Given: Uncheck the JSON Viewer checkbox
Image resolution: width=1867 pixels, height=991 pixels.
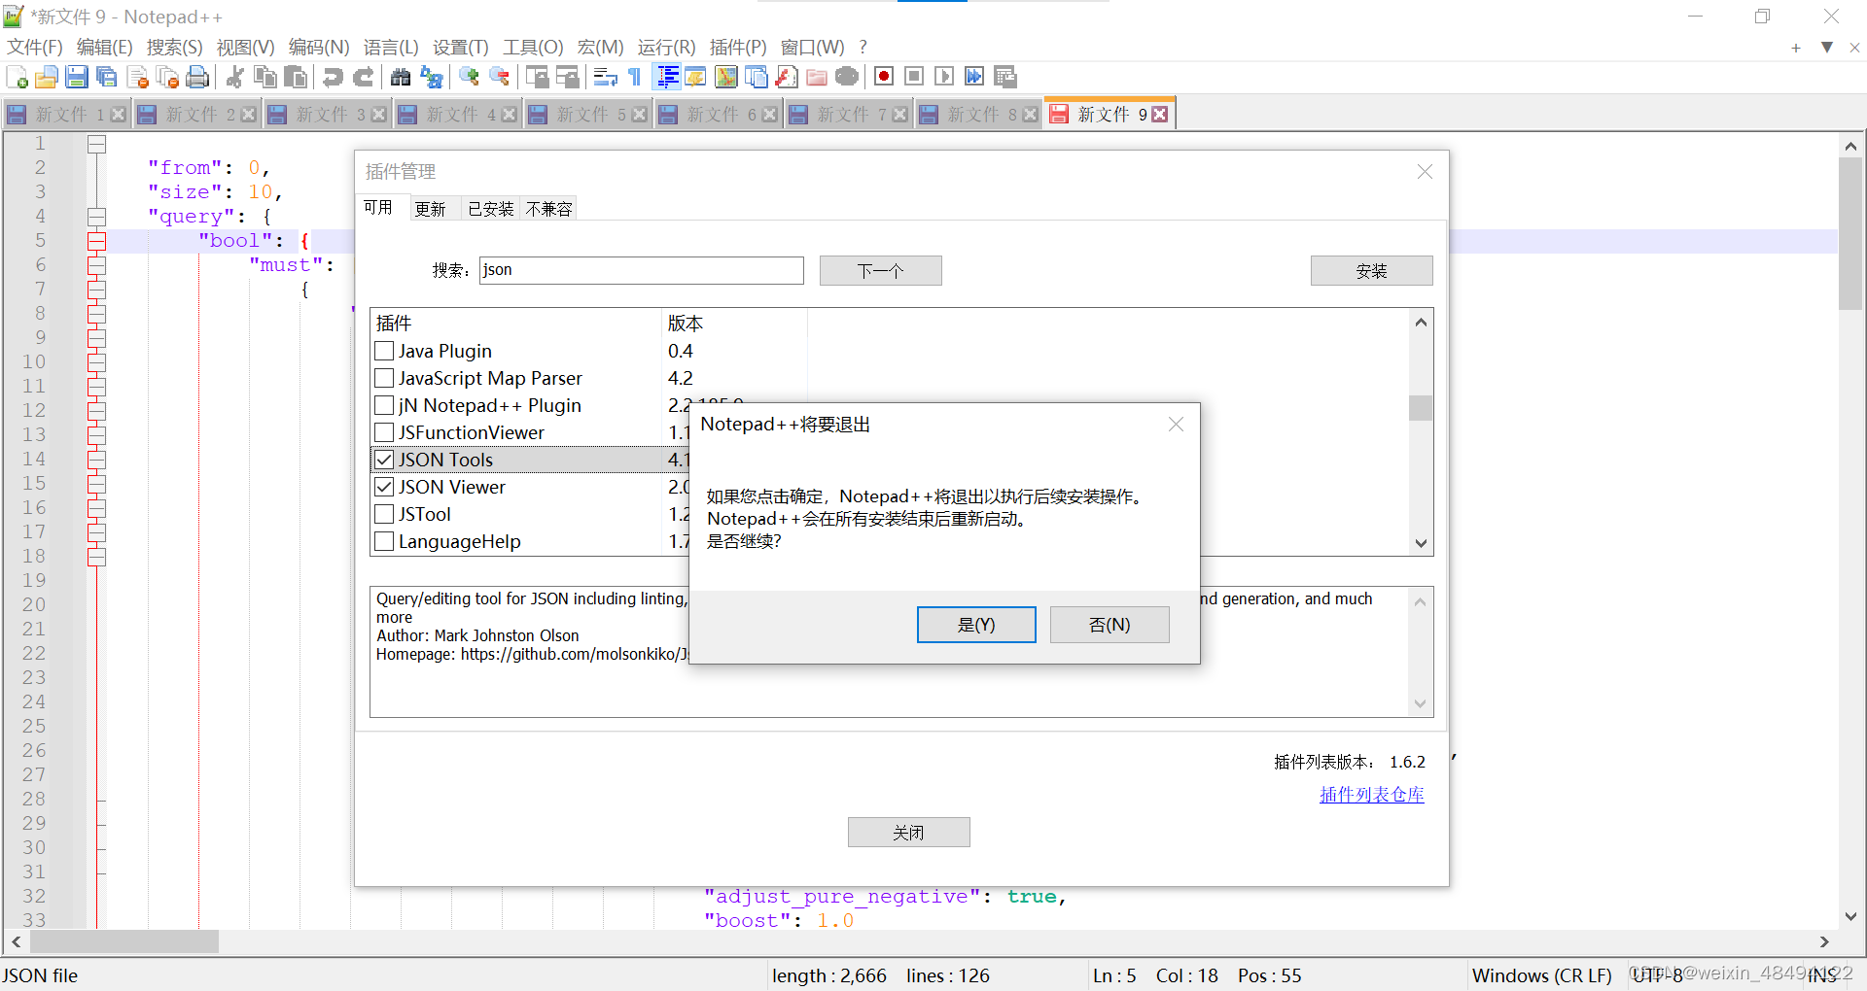Looking at the screenshot, I should (384, 487).
